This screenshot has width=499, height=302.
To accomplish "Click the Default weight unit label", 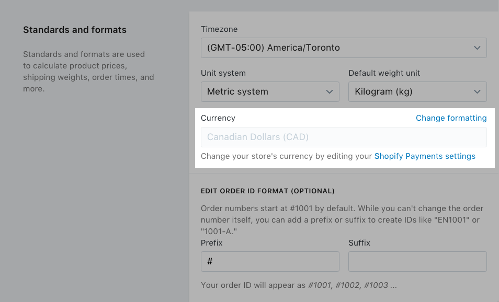I will click(x=384, y=73).
